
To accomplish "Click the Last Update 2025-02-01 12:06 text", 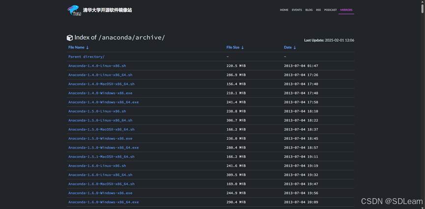I will (329, 40).
